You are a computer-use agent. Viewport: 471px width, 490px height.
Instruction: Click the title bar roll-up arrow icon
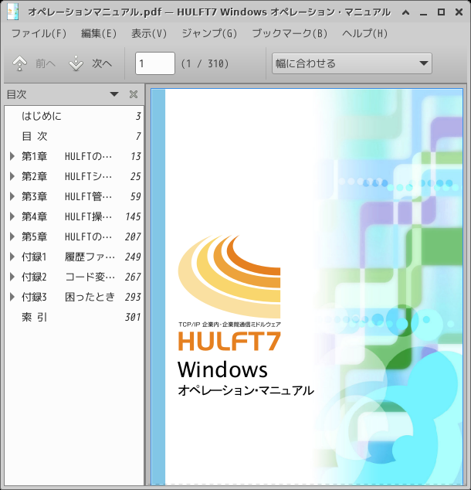click(x=406, y=12)
